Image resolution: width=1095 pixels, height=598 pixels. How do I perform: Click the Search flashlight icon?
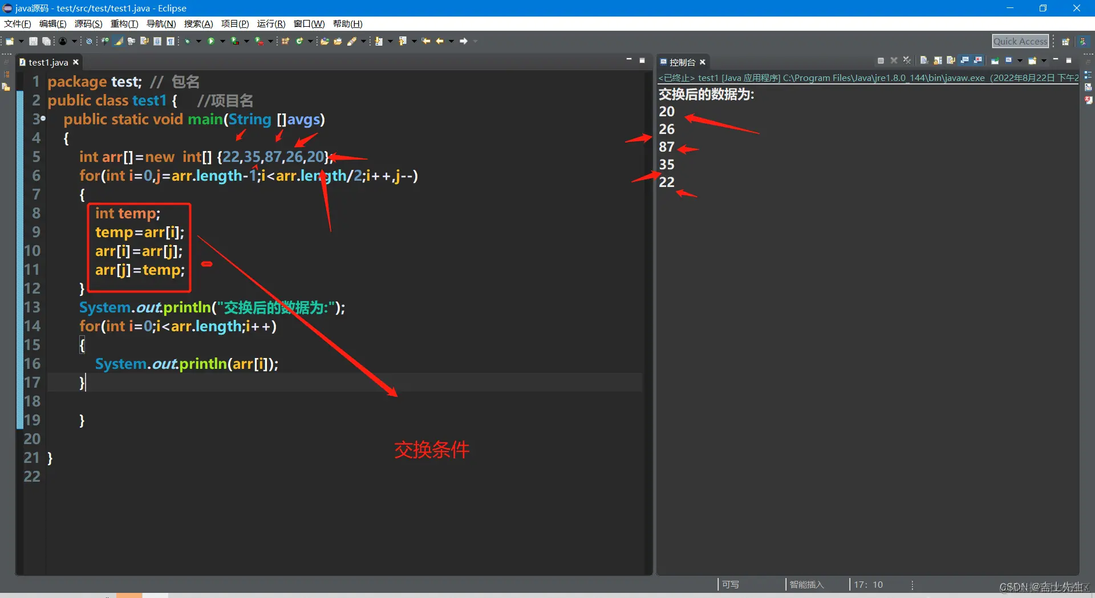[352, 41]
